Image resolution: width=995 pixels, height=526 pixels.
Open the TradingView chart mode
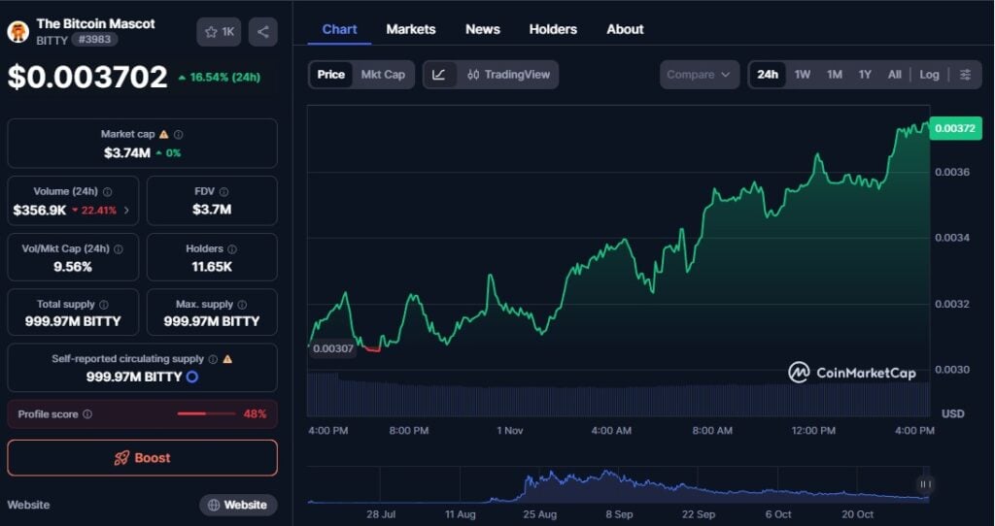click(508, 75)
